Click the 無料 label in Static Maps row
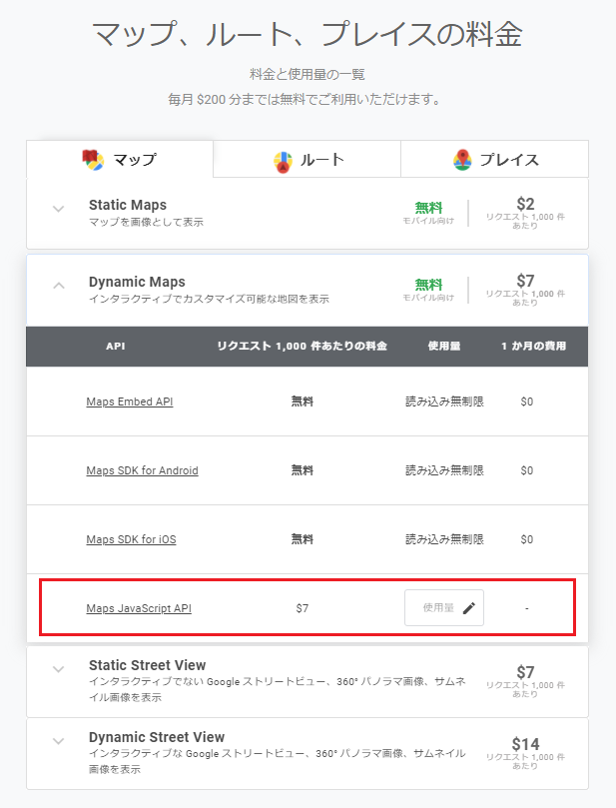Image resolution: width=616 pixels, height=808 pixels. 428,208
